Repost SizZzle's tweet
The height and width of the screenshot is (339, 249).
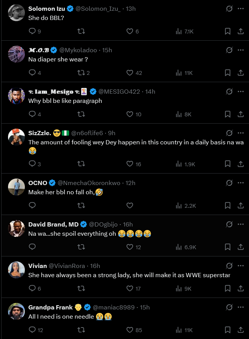pos(81,164)
